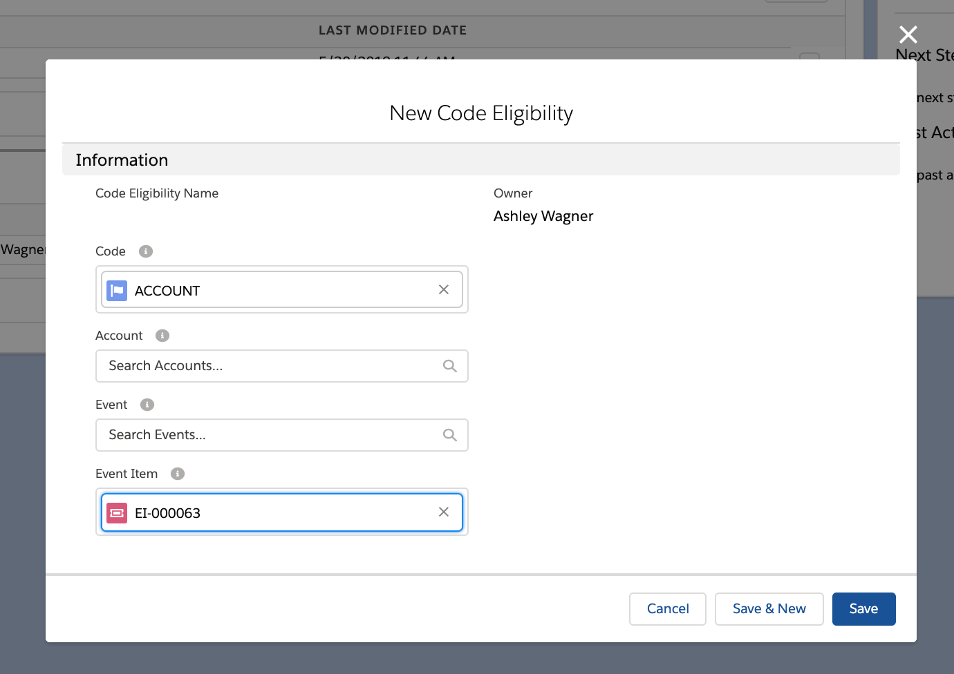Screen dimensions: 954x674
Task: Click the search icon in Accounts field
Action: tap(450, 366)
